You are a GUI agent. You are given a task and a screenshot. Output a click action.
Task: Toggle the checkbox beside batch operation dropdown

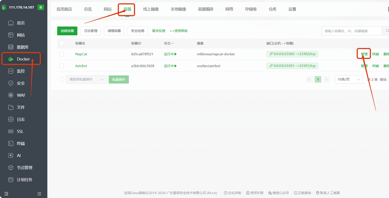[62, 79]
